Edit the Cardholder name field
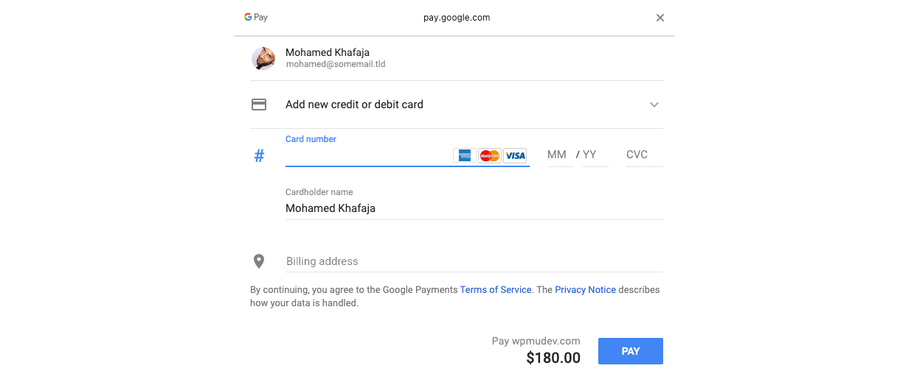This screenshot has width=900, height=385. point(474,208)
